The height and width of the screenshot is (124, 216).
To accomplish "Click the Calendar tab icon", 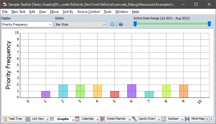I will [x=77, y=119].
